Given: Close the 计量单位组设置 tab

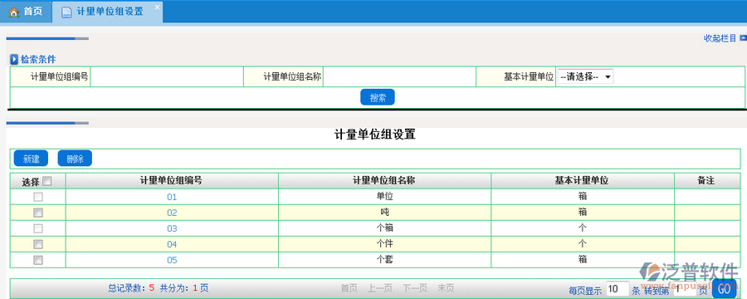Looking at the screenshot, I should (x=157, y=7).
